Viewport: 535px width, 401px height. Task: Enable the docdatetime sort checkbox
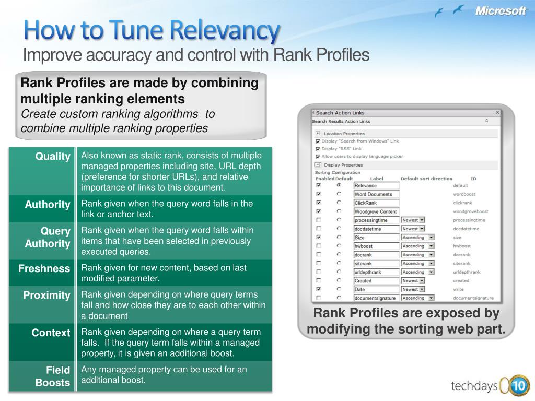coord(319,229)
